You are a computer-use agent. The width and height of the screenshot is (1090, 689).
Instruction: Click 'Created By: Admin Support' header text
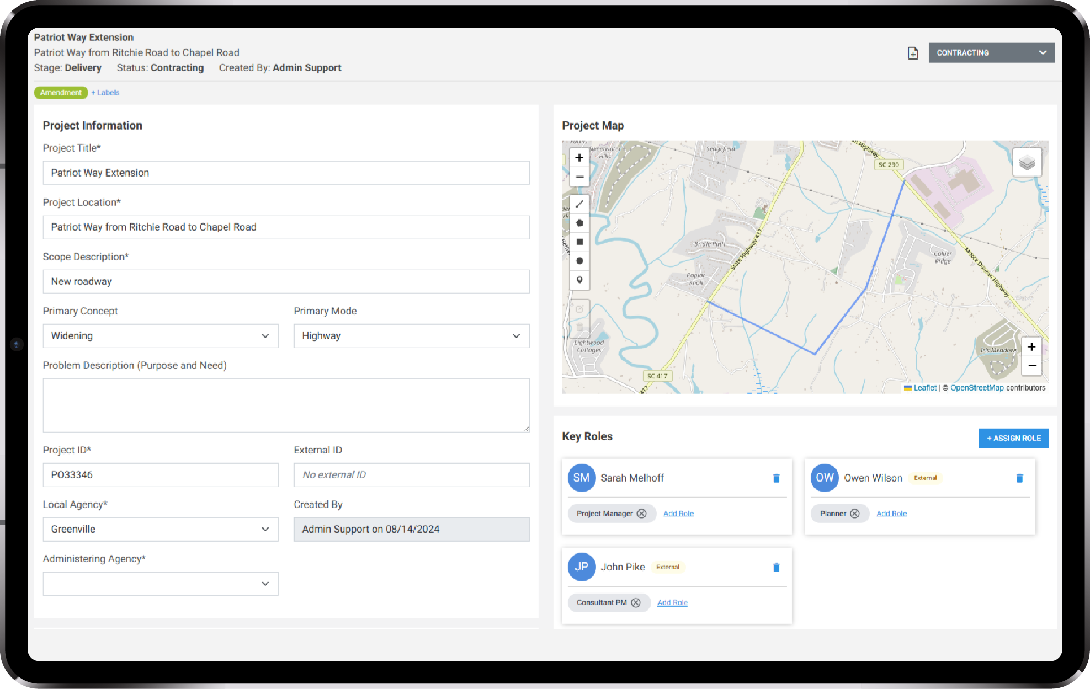pos(280,68)
